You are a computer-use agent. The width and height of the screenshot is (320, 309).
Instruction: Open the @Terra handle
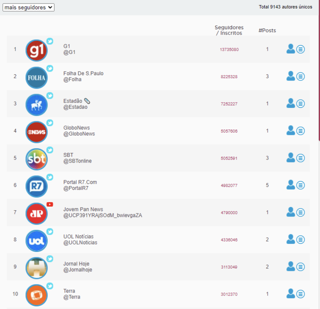[72, 297]
